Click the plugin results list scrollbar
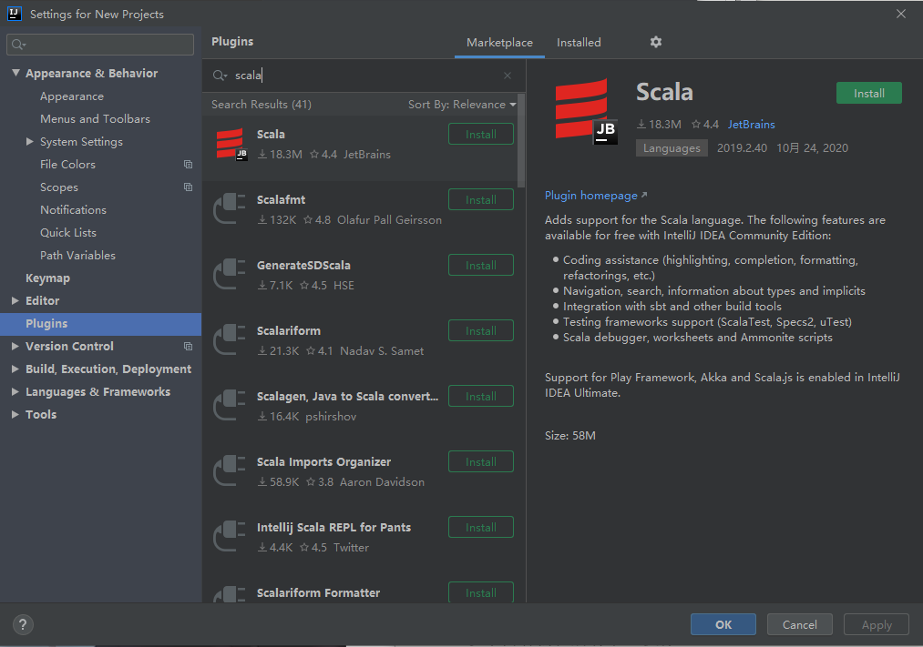Screen dimensions: 923x647 tap(521, 140)
